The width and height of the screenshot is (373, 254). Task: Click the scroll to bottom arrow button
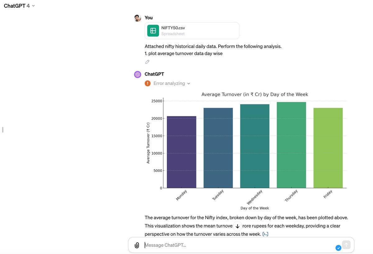point(237,226)
